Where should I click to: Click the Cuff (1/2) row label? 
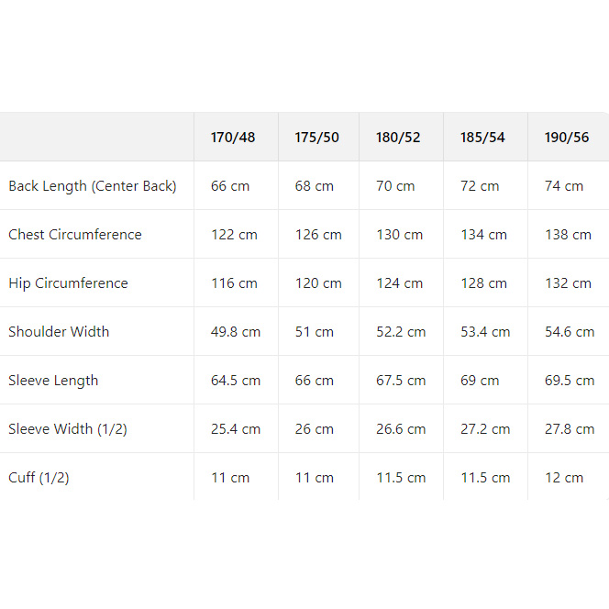click(x=39, y=478)
